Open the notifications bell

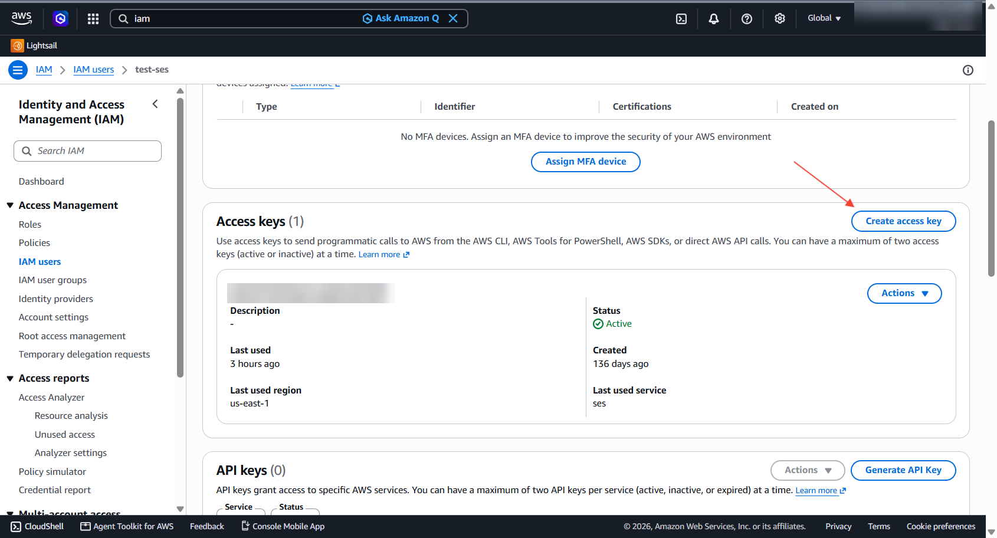pyautogui.click(x=714, y=19)
